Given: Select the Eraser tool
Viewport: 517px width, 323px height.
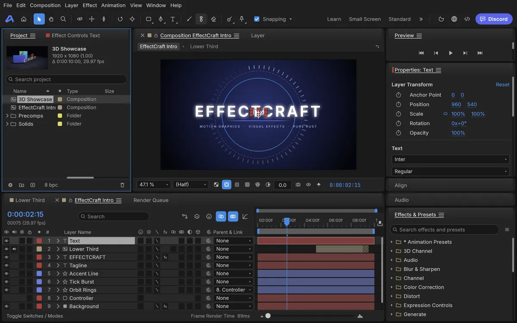Looking at the screenshot, I should (213, 19).
